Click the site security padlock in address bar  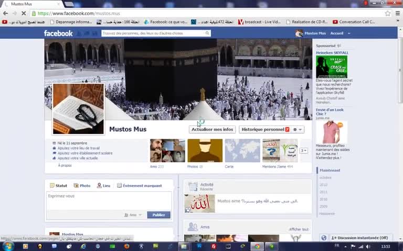(34, 13)
